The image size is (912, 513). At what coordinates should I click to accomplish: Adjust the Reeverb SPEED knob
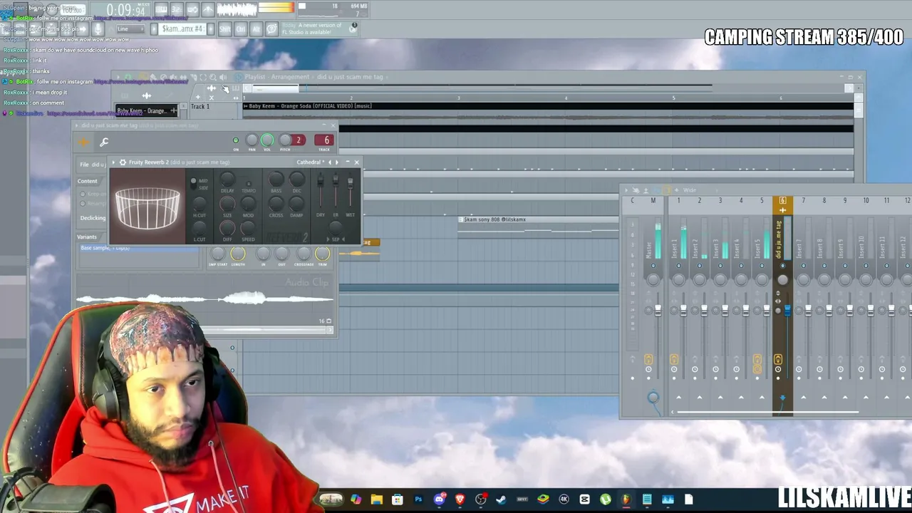point(248,229)
